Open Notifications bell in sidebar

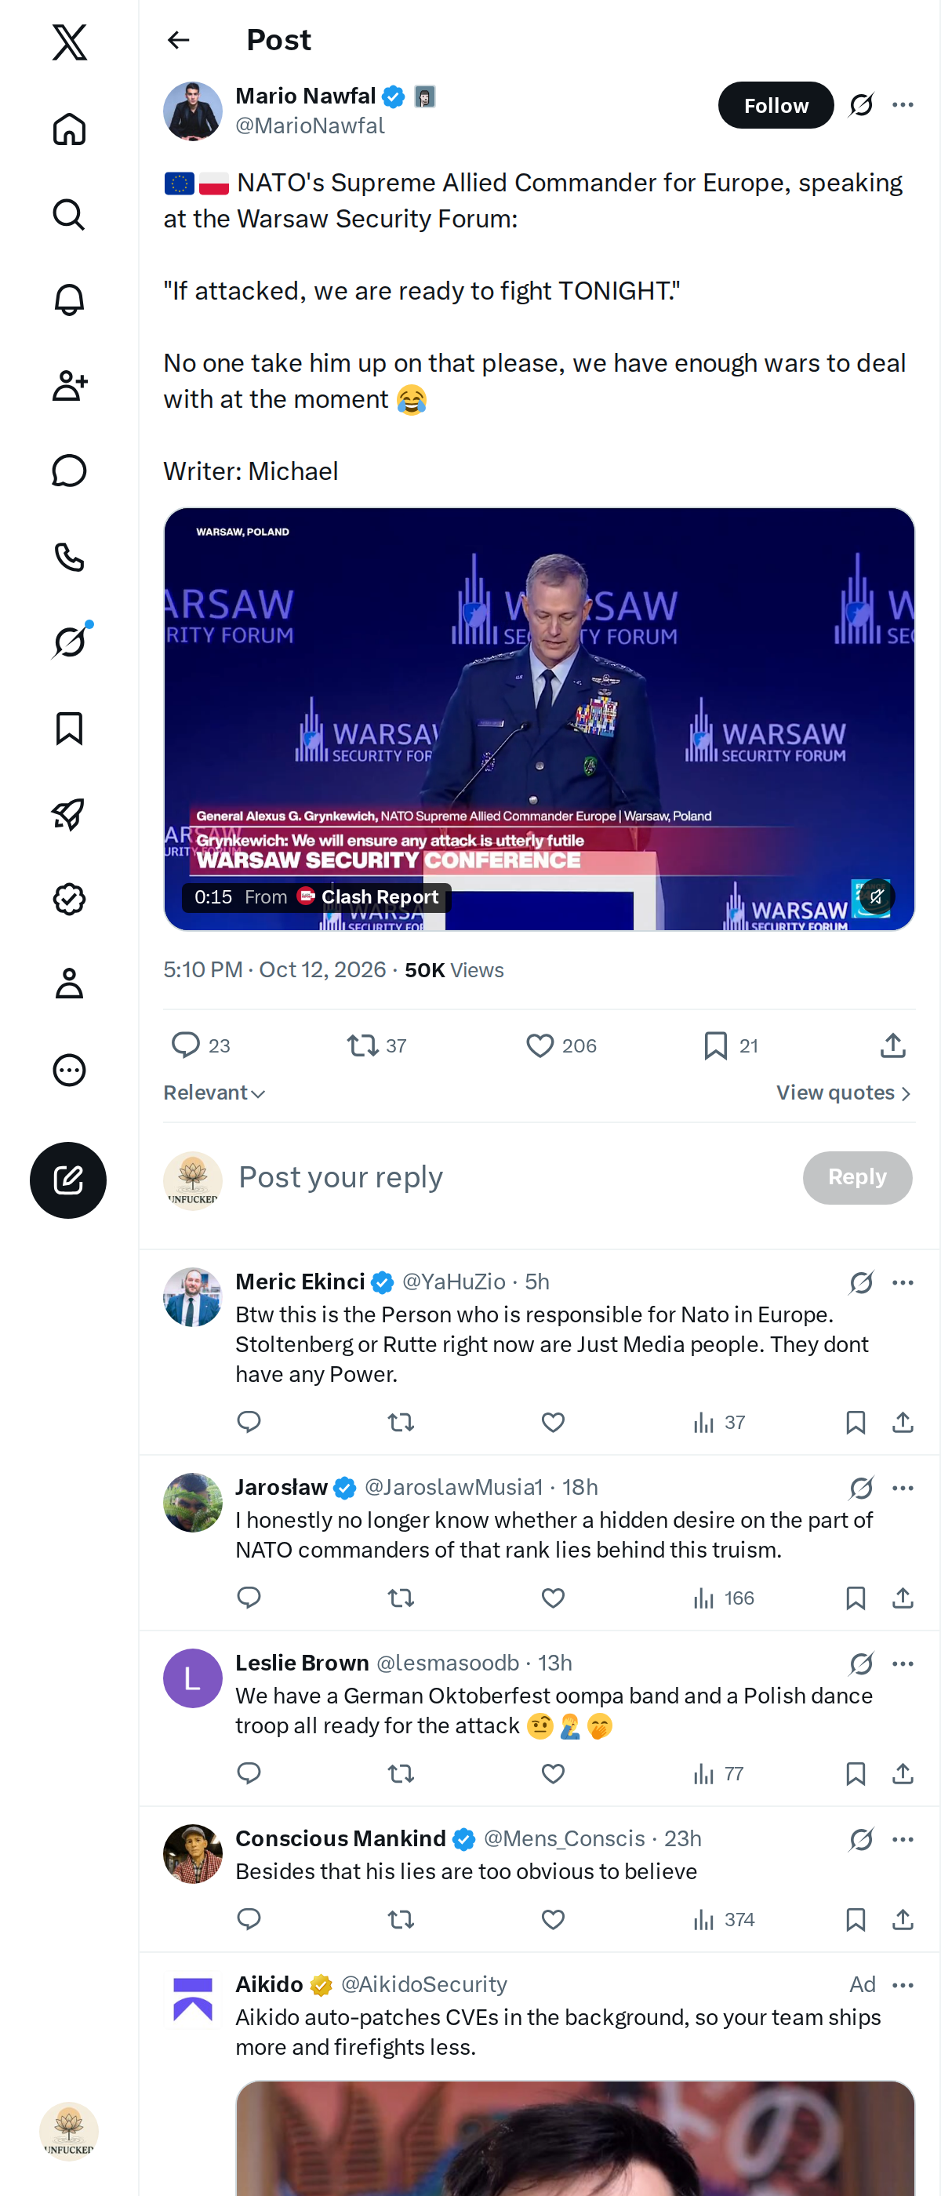pyautogui.click(x=69, y=300)
